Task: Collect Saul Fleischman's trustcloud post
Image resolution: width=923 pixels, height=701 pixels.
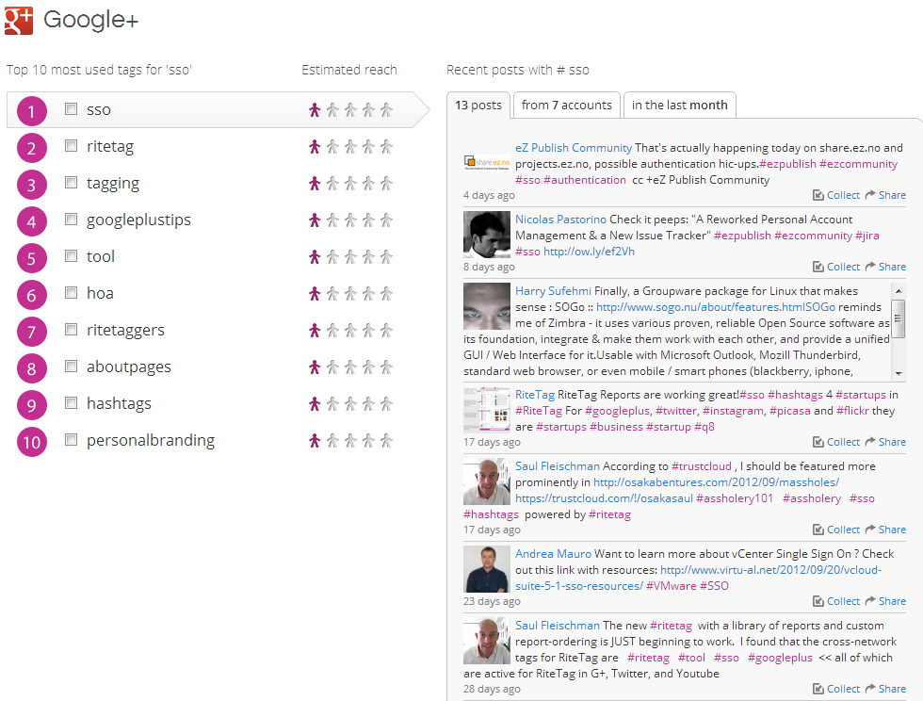Action: [836, 530]
